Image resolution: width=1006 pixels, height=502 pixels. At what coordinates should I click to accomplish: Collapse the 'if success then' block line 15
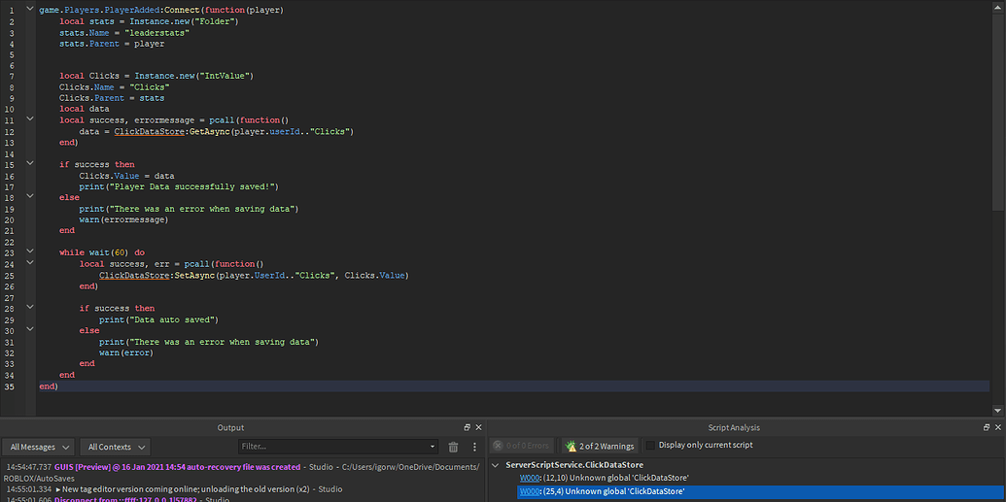(29, 164)
